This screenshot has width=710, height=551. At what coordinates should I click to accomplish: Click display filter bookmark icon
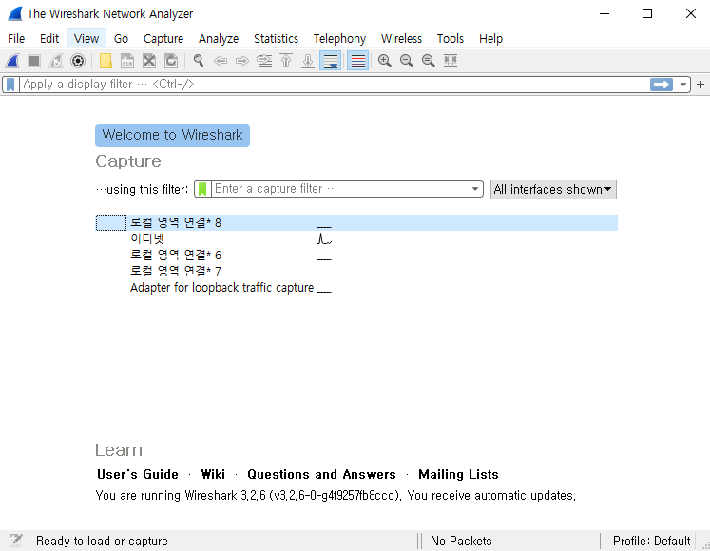pos(10,85)
